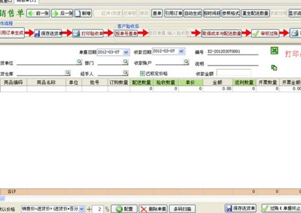Click the 单位 column header
Viewport: 301px width, 213px height.
(x=74, y=82)
